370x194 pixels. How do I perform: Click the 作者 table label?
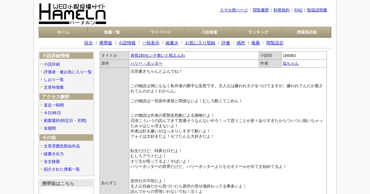[264, 63]
